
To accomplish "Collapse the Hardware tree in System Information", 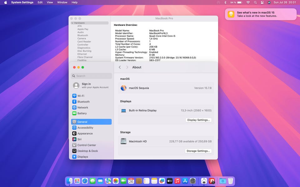I will click(x=72, y=23).
